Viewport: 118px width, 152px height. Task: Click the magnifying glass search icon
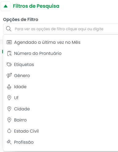[9, 29]
